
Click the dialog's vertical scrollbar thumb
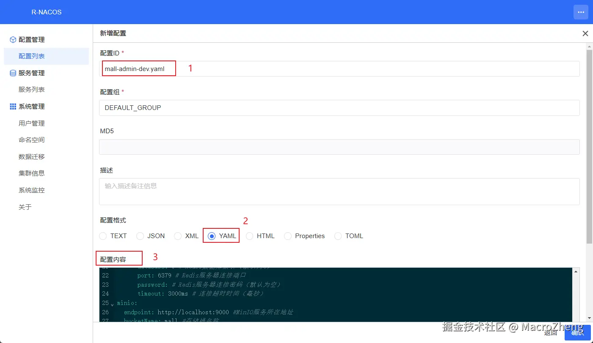(589, 146)
